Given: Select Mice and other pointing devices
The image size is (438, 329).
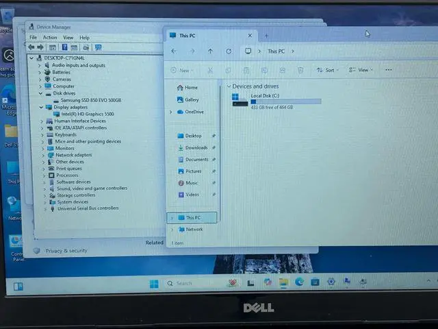Looking at the screenshot, I should point(88,141).
